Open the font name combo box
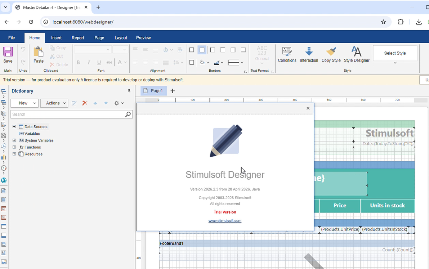 [x=93, y=50]
